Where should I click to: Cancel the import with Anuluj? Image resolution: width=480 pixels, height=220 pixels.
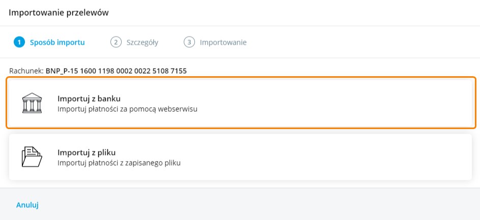click(27, 205)
